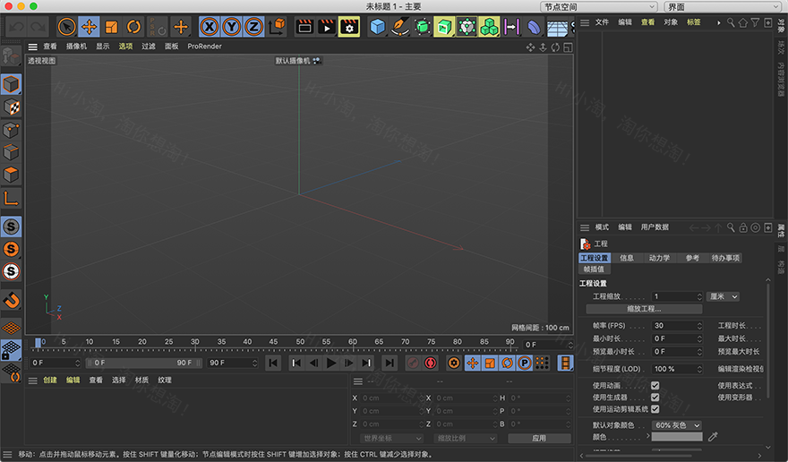
Task: Toggle the snapping magnet icon
Action: click(11, 301)
